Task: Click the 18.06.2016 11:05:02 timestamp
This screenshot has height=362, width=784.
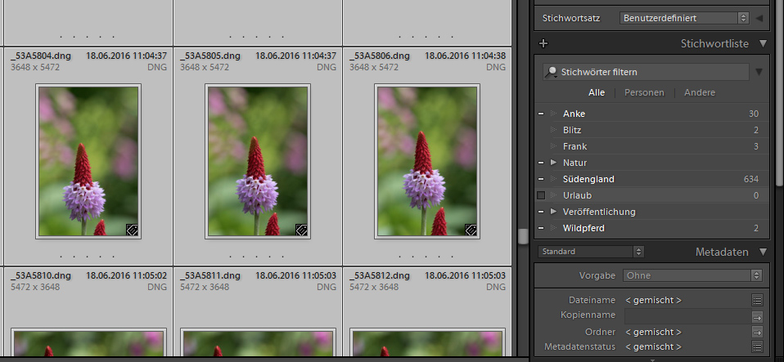Action: (127, 275)
